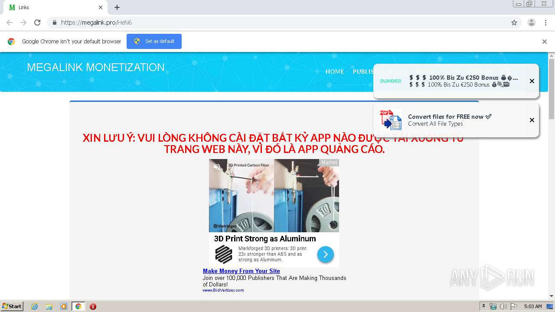Bookmark this page with the star icon
The width and height of the screenshot is (555, 312).
coord(514,23)
